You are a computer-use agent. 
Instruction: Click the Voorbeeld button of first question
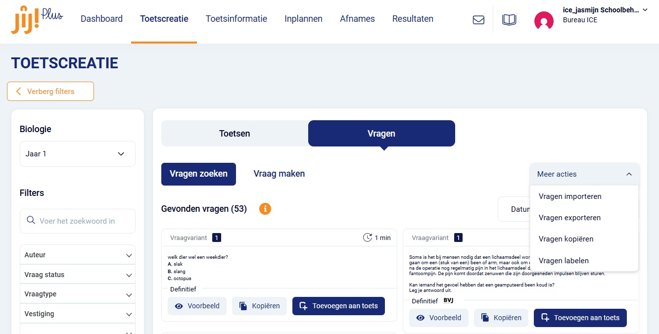(197, 306)
